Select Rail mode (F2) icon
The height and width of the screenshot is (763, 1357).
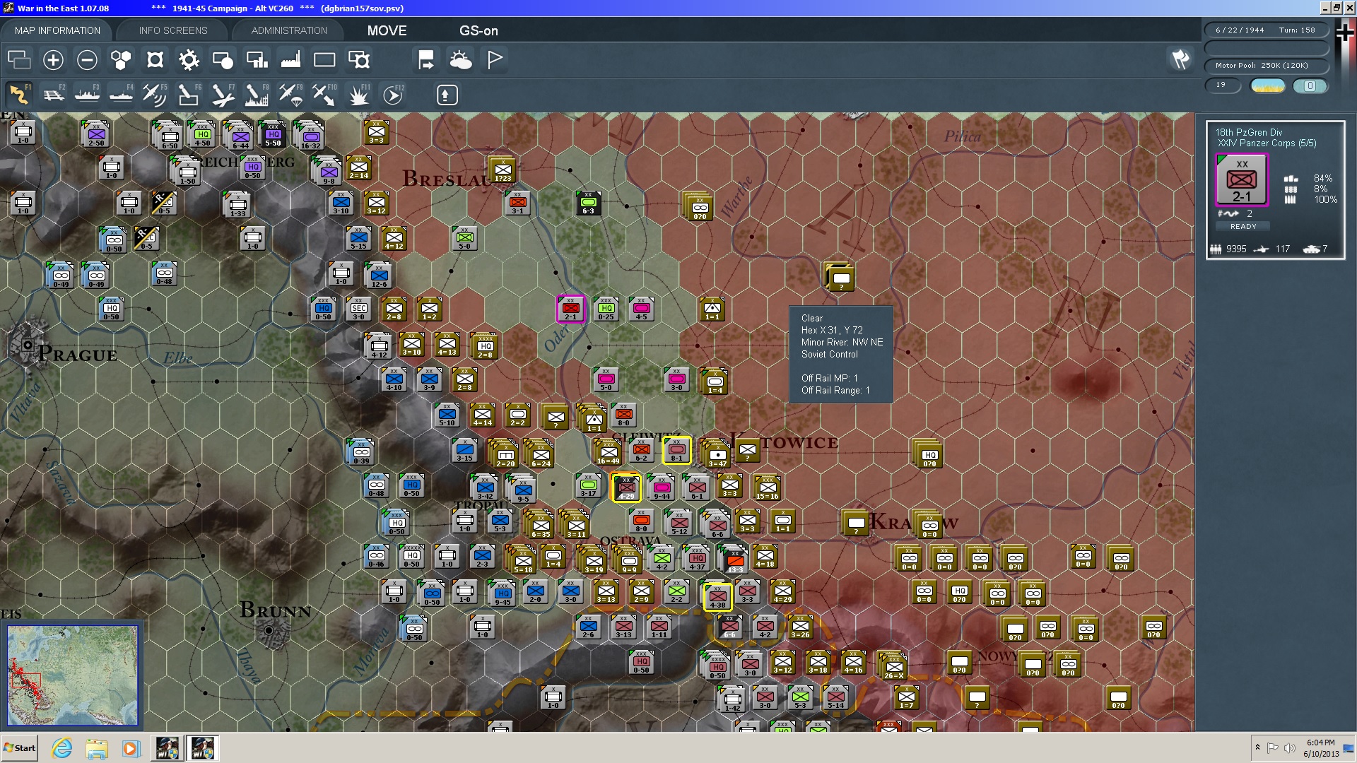tap(53, 95)
